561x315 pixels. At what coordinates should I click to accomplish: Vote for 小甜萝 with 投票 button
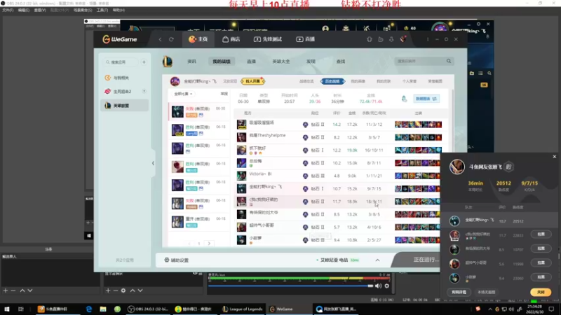[541, 277]
